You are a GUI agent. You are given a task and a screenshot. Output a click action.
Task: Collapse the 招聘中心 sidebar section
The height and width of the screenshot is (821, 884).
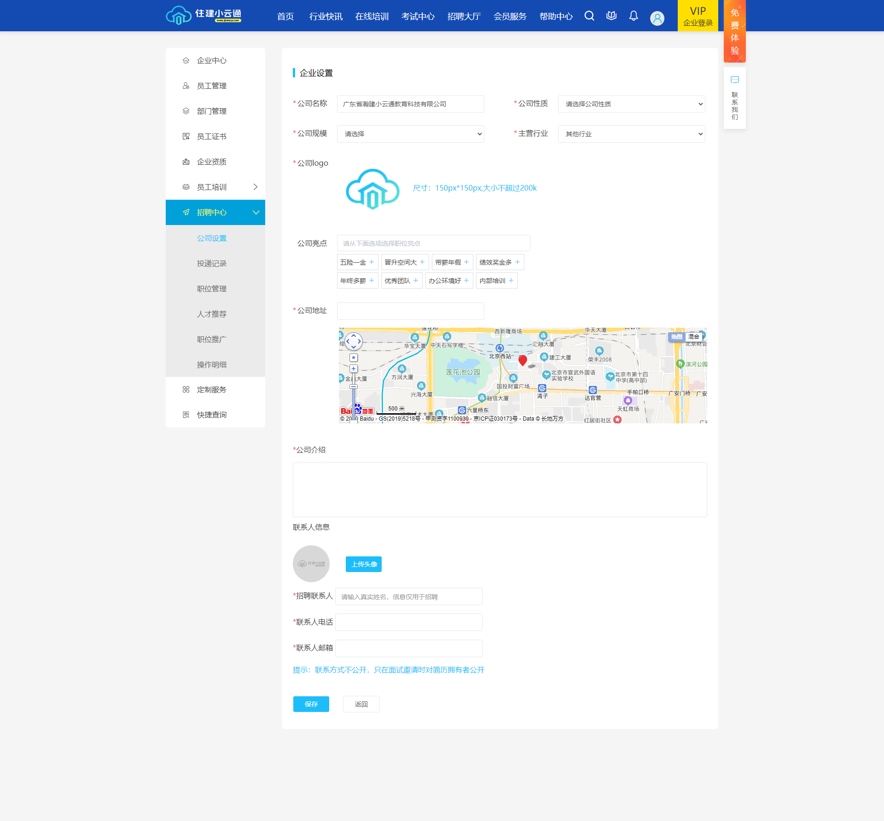(256, 212)
